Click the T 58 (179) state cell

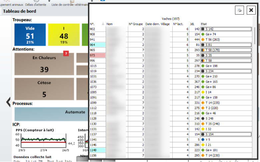click(x=226, y=50)
